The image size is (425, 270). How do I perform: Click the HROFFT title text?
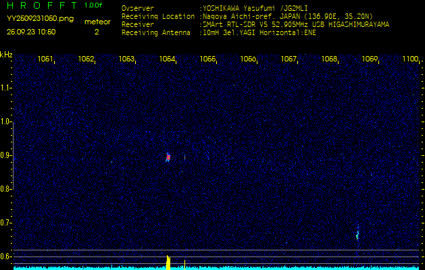42,5
